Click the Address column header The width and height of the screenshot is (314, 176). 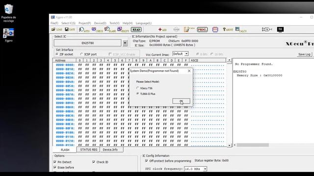click(x=65, y=60)
